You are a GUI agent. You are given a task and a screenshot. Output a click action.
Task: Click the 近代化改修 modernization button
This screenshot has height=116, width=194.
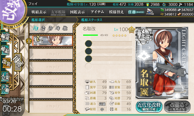pyautogui.click(x=149, y=107)
